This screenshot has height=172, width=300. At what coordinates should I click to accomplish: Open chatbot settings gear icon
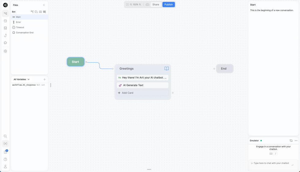5,51
